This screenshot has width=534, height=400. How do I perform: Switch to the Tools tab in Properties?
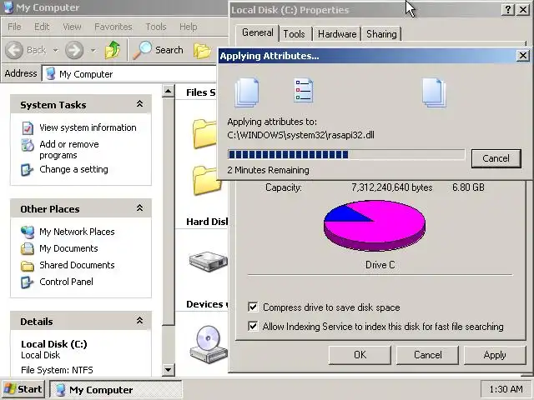click(295, 34)
